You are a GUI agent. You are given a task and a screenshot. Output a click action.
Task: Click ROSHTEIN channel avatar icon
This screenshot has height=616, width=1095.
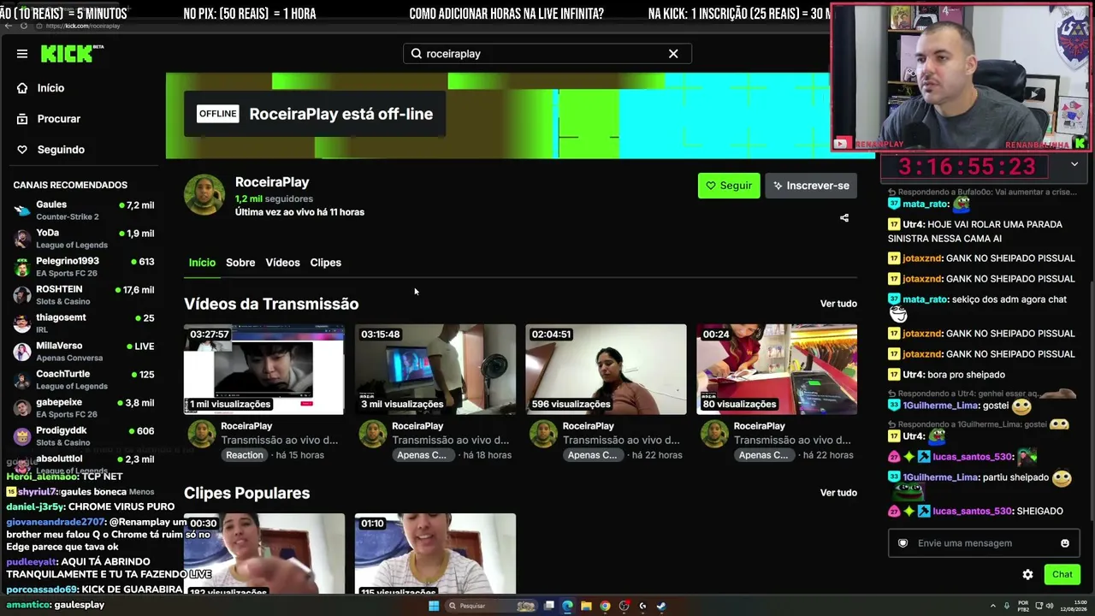point(22,295)
